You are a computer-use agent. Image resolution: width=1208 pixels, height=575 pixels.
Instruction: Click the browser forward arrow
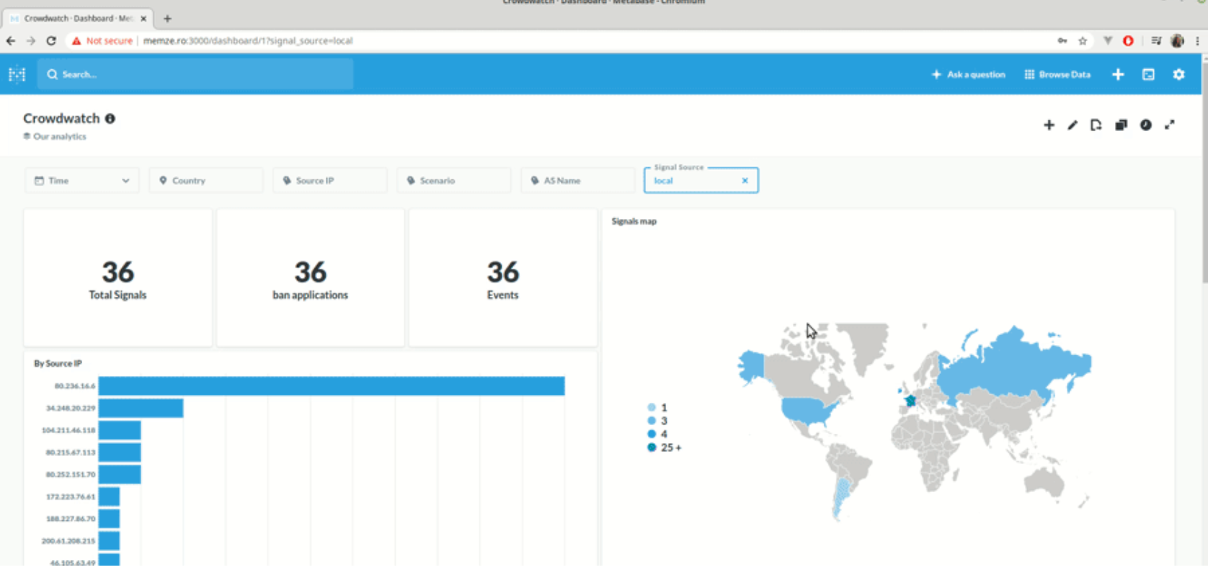[31, 41]
